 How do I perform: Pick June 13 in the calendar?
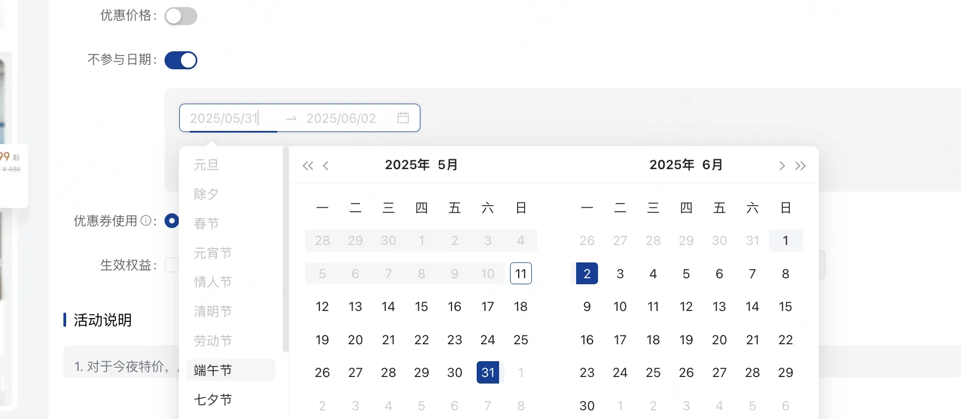719,307
